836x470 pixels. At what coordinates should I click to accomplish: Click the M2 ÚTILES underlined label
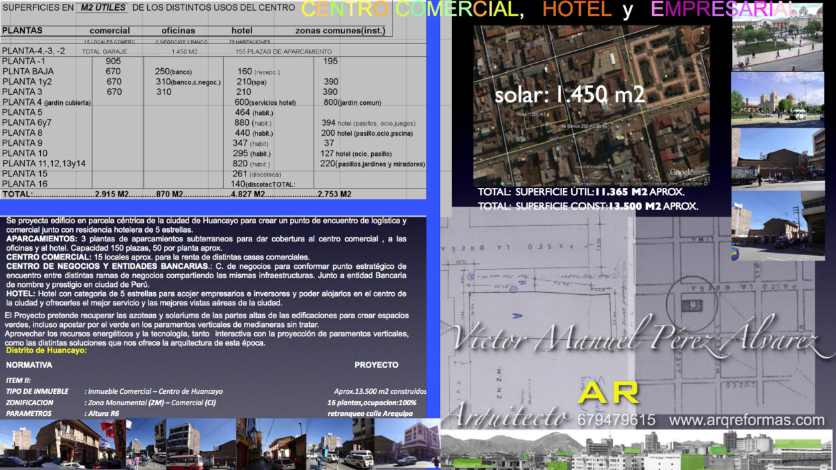[102, 8]
